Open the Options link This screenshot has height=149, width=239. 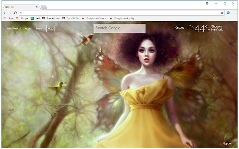[180, 28]
